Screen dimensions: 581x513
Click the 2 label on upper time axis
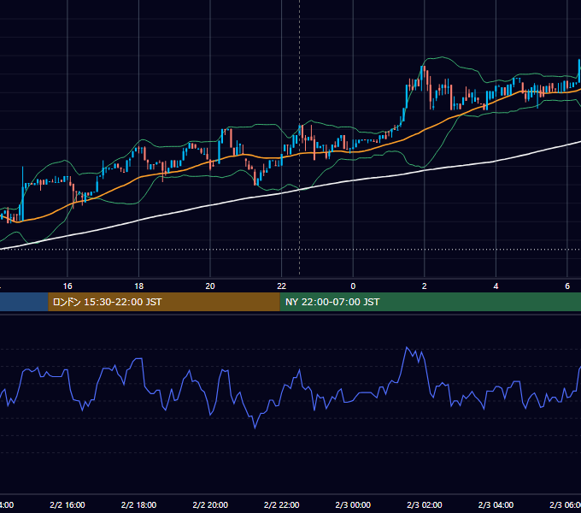tap(425, 286)
